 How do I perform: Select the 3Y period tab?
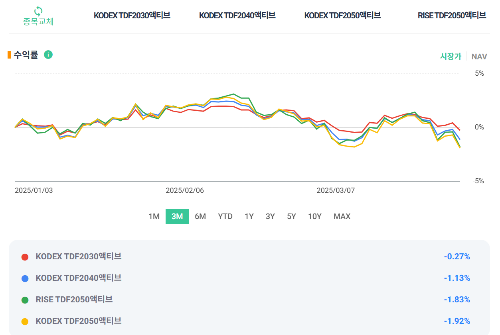pos(270,216)
